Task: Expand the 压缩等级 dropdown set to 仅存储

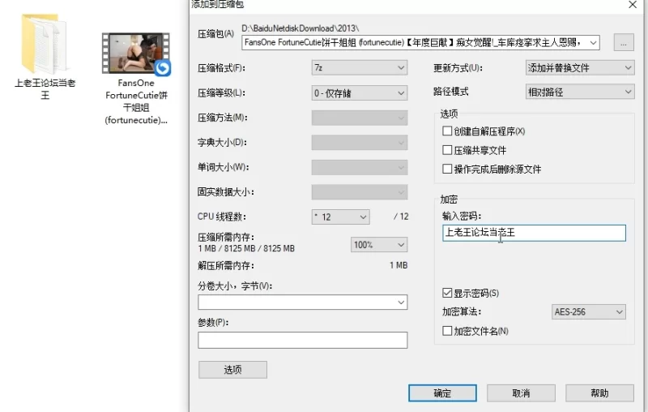Action: pyautogui.click(x=360, y=93)
